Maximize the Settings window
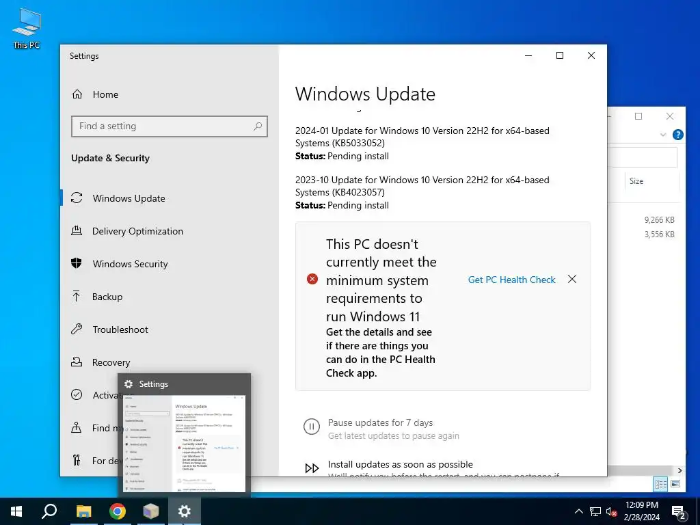 coord(559,55)
